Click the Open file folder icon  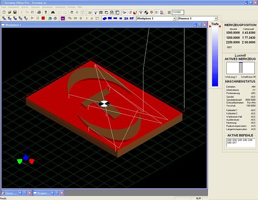click(9, 12)
